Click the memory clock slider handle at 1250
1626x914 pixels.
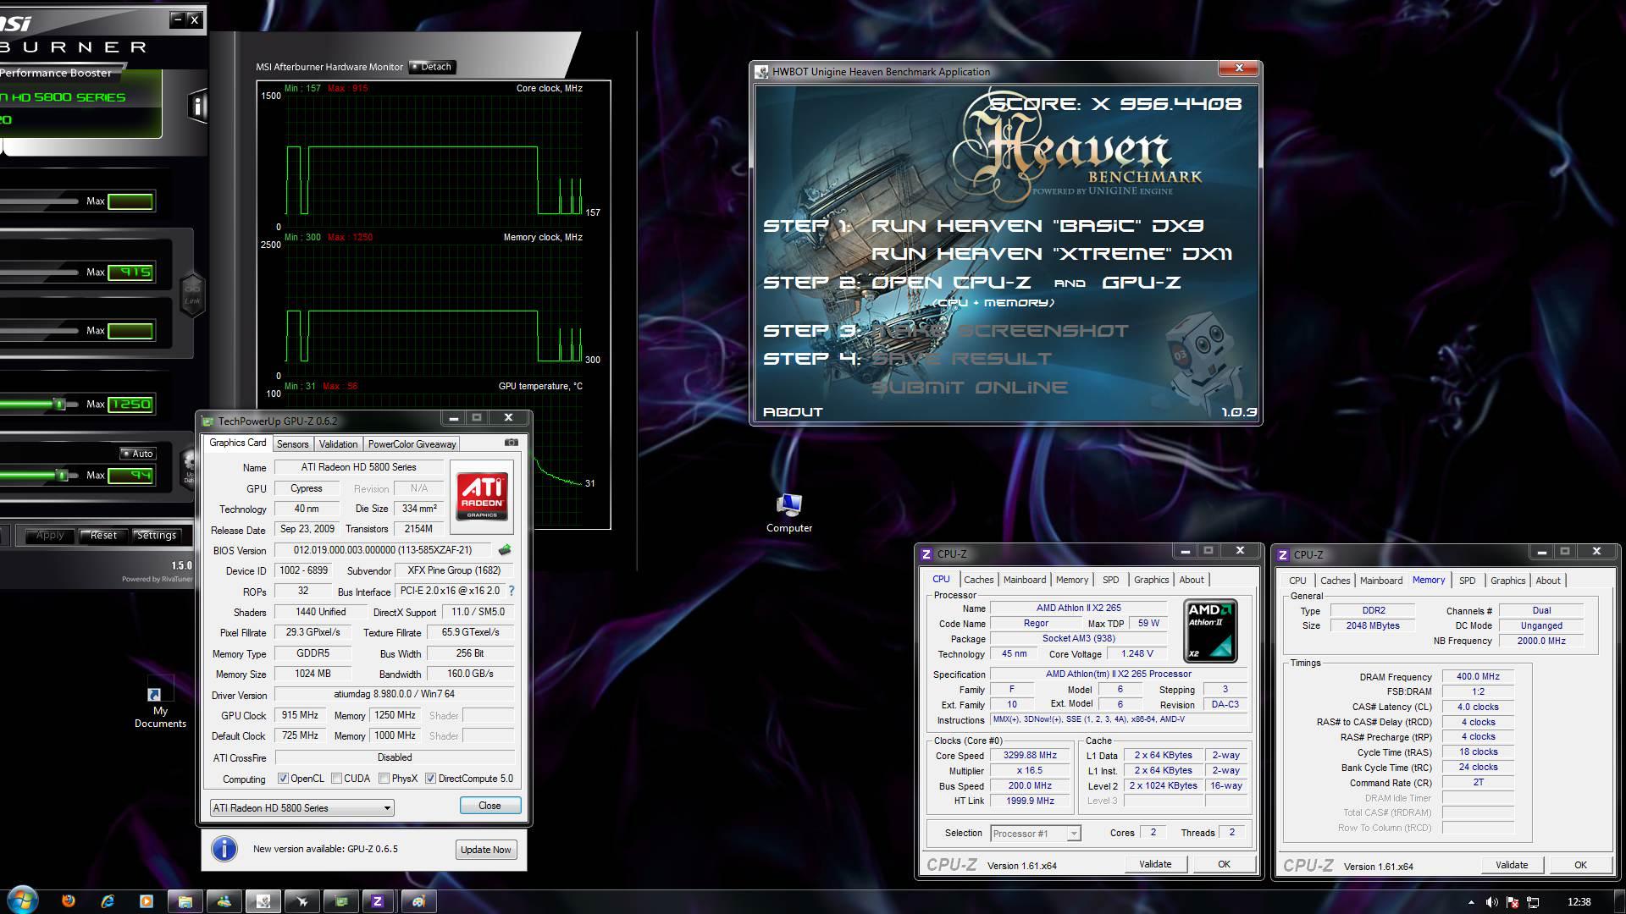(x=59, y=405)
